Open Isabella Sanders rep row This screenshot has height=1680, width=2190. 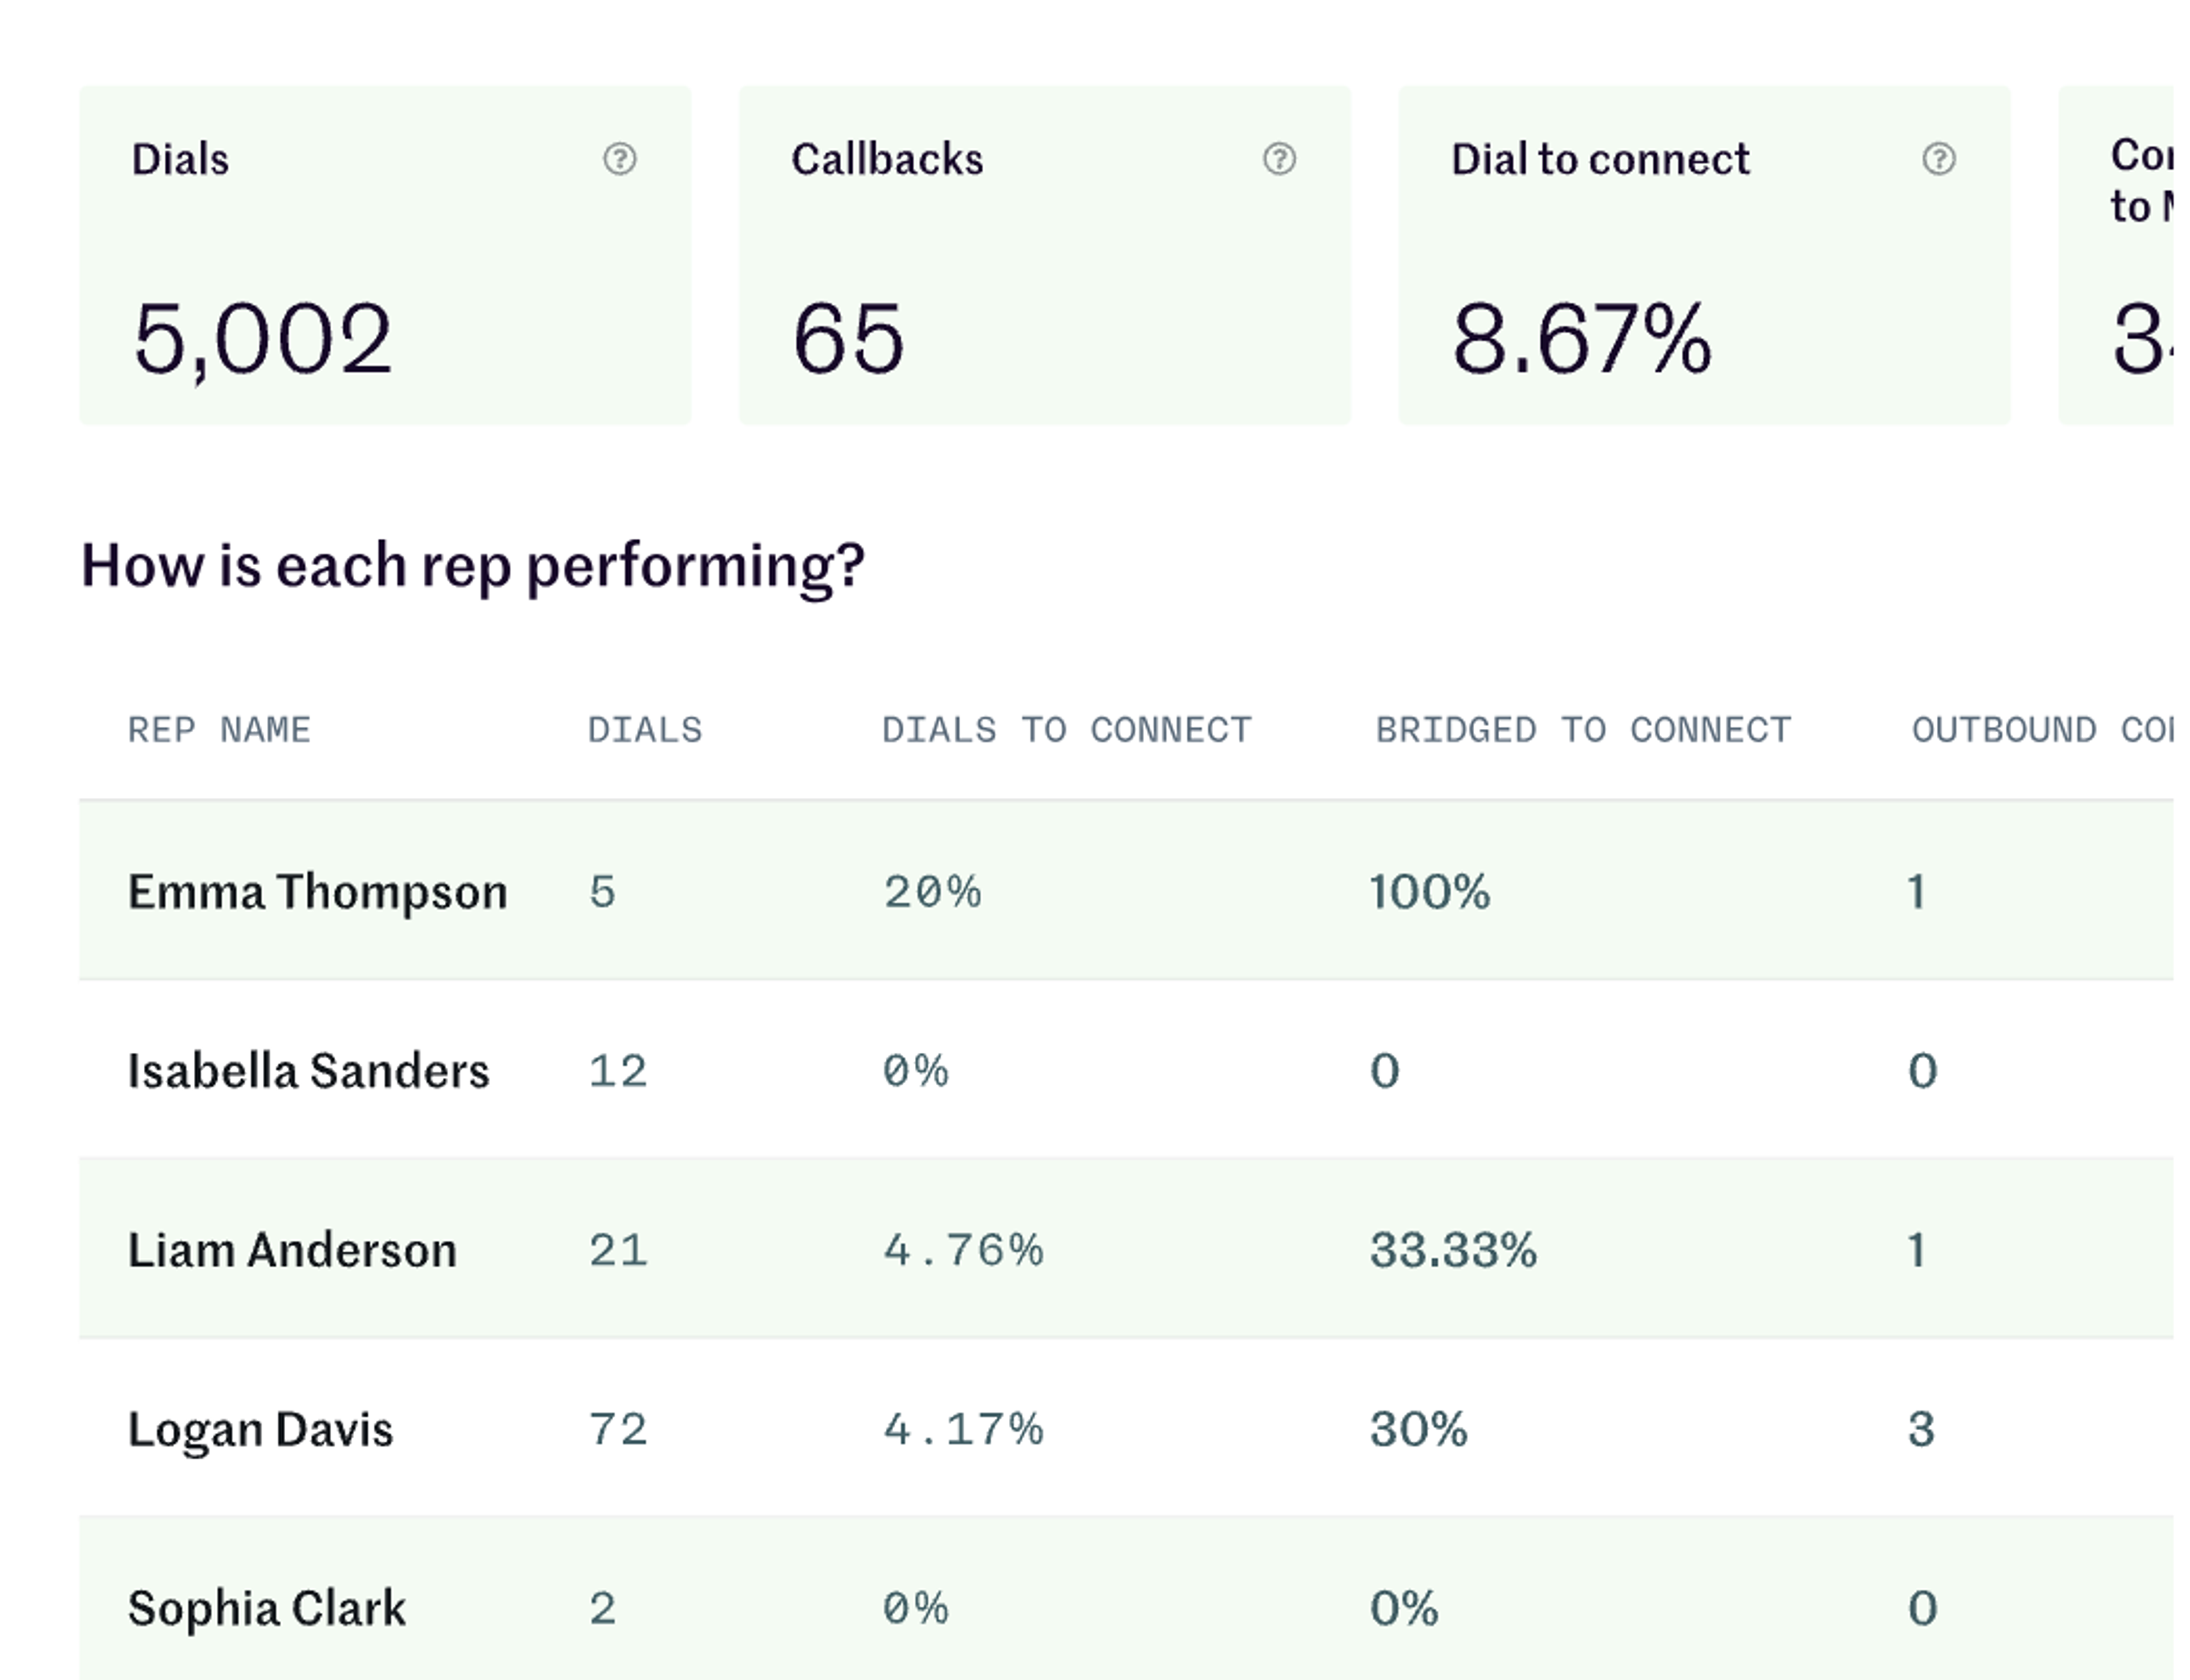pyautogui.click(x=308, y=1071)
